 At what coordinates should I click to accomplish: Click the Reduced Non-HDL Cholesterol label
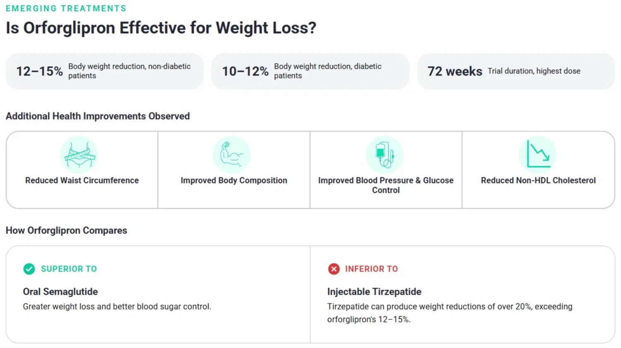(x=538, y=181)
